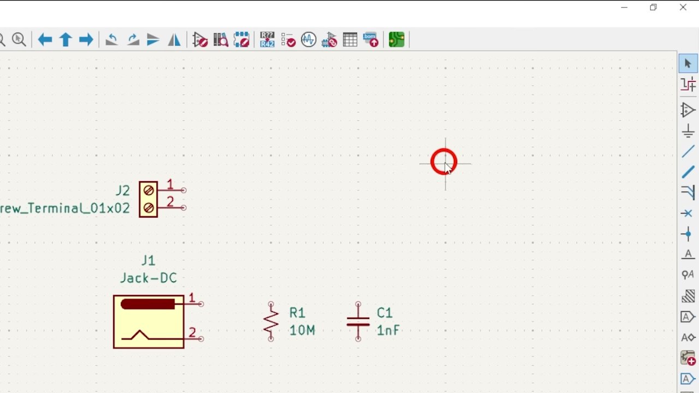Image resolution: width=699 pixels, height=393 pixels.
Task: Restore down the window
Action: coord(653,8)
